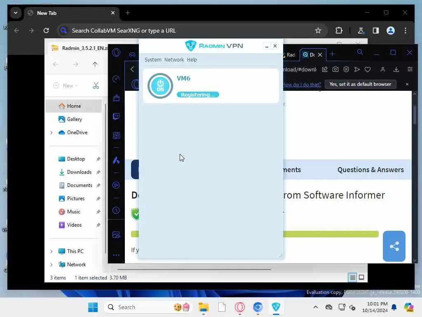This screenshot has width=422, height=317.
Task: Open the Opera profile account icon
Action: click(x=382, y=69)
